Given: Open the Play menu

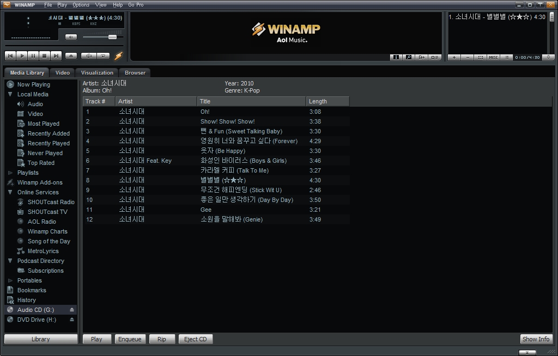Looking at the screenshot, I should [62, 4].
